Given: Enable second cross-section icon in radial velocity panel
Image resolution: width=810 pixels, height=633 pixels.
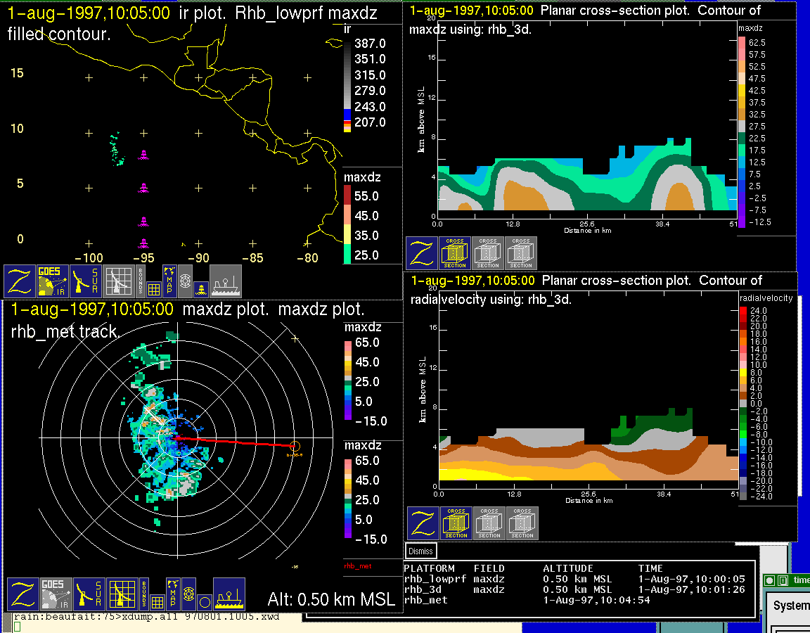Looking at the screenshot, I should tap(489, 523).
